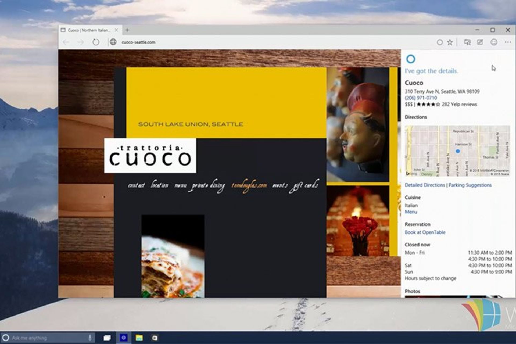Open Book at OpenTable reservation link
The height and width of the screenshot is (344, 516).
tap(425, 232)
